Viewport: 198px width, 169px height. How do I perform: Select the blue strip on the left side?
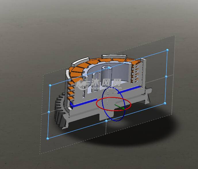click(83, 103)
